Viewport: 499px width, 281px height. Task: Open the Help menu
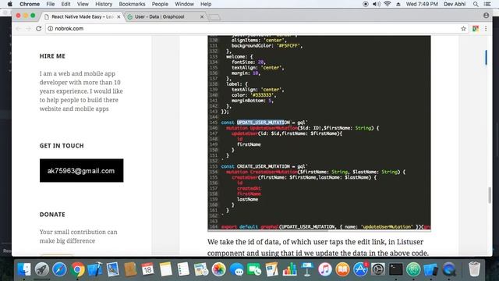[x=206, y=4]
